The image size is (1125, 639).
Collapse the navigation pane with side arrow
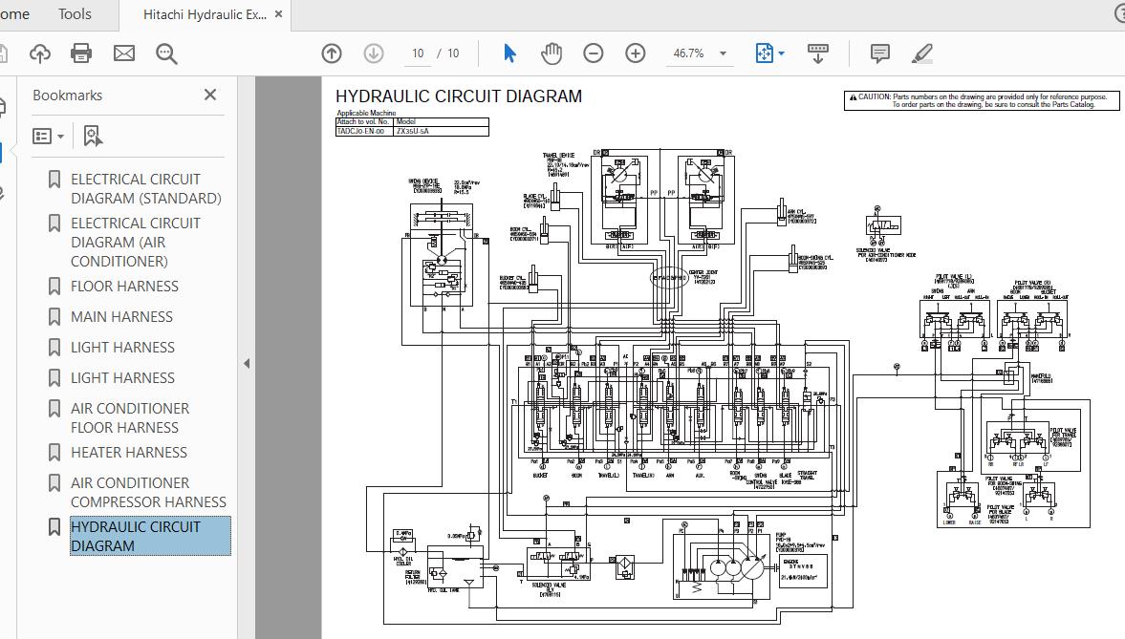[x=246, y=364]
